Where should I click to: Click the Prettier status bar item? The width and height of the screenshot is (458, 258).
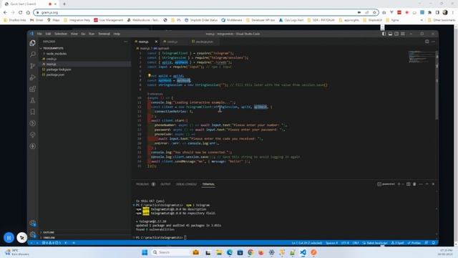(414, 243)
